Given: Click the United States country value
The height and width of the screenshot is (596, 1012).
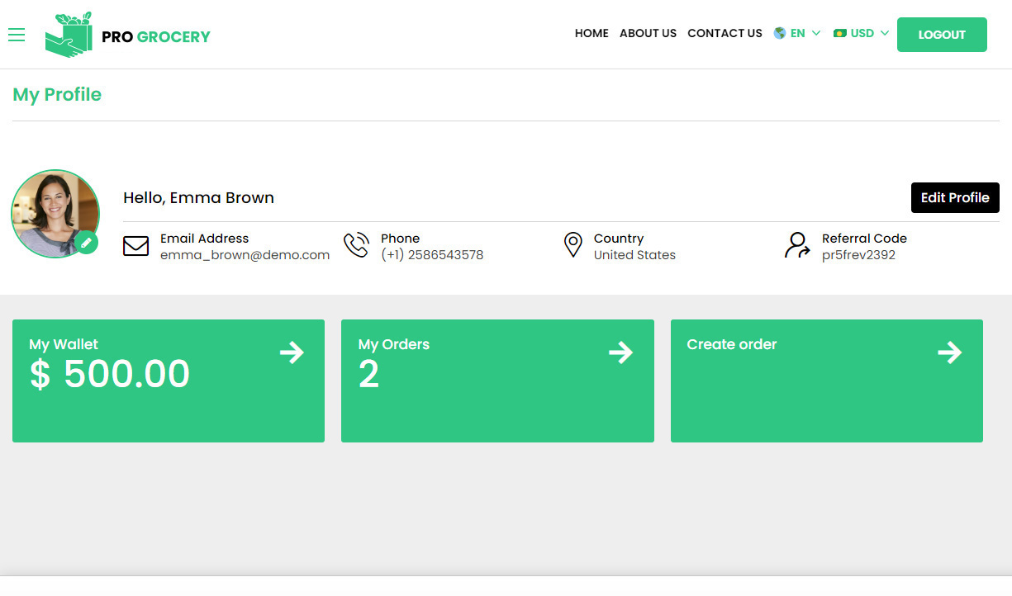Looking at the screenshot, I should [634, 255].
